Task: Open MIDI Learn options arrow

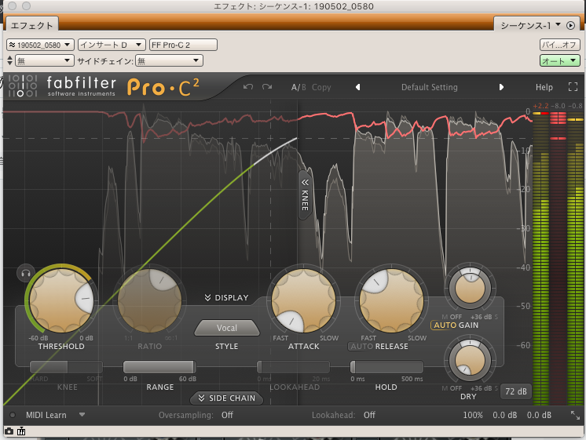Action: pos(82,415)
